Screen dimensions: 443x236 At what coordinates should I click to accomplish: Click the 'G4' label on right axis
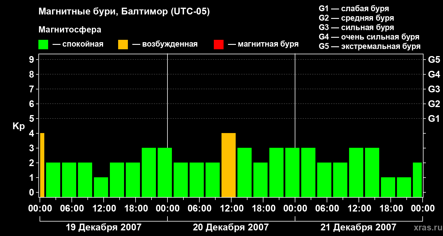[x=434, y=74]
